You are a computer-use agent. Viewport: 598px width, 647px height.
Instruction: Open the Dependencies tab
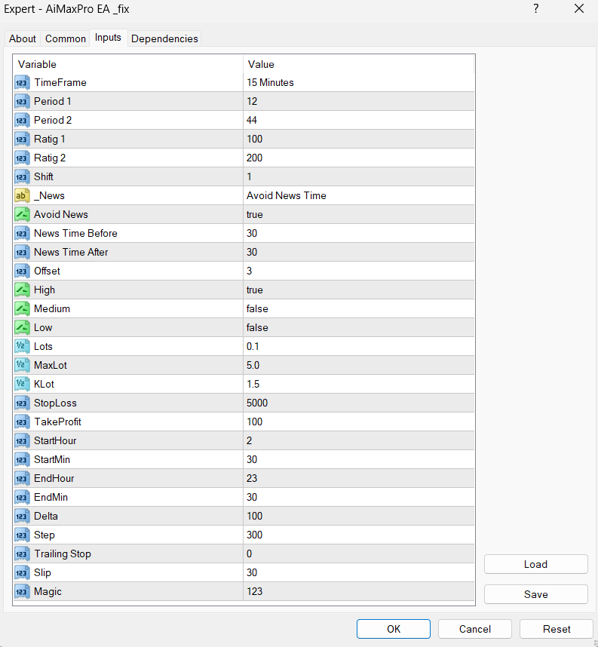[x=164, y=38]
